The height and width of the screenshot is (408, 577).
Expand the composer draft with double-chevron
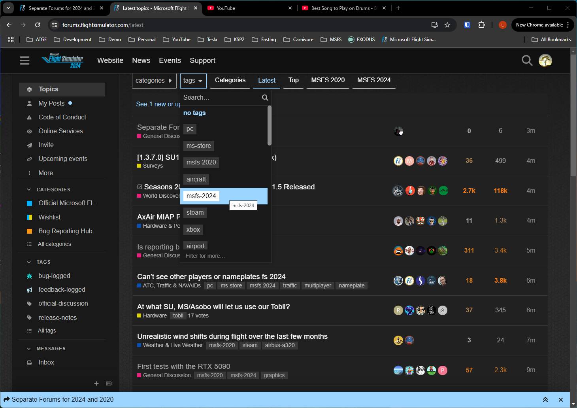[x=545, y=400]
